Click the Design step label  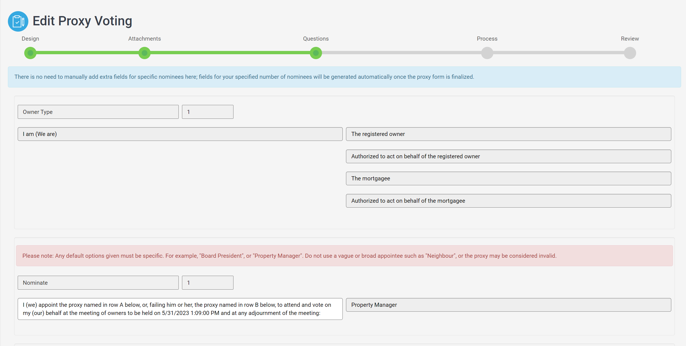[30, 39]
